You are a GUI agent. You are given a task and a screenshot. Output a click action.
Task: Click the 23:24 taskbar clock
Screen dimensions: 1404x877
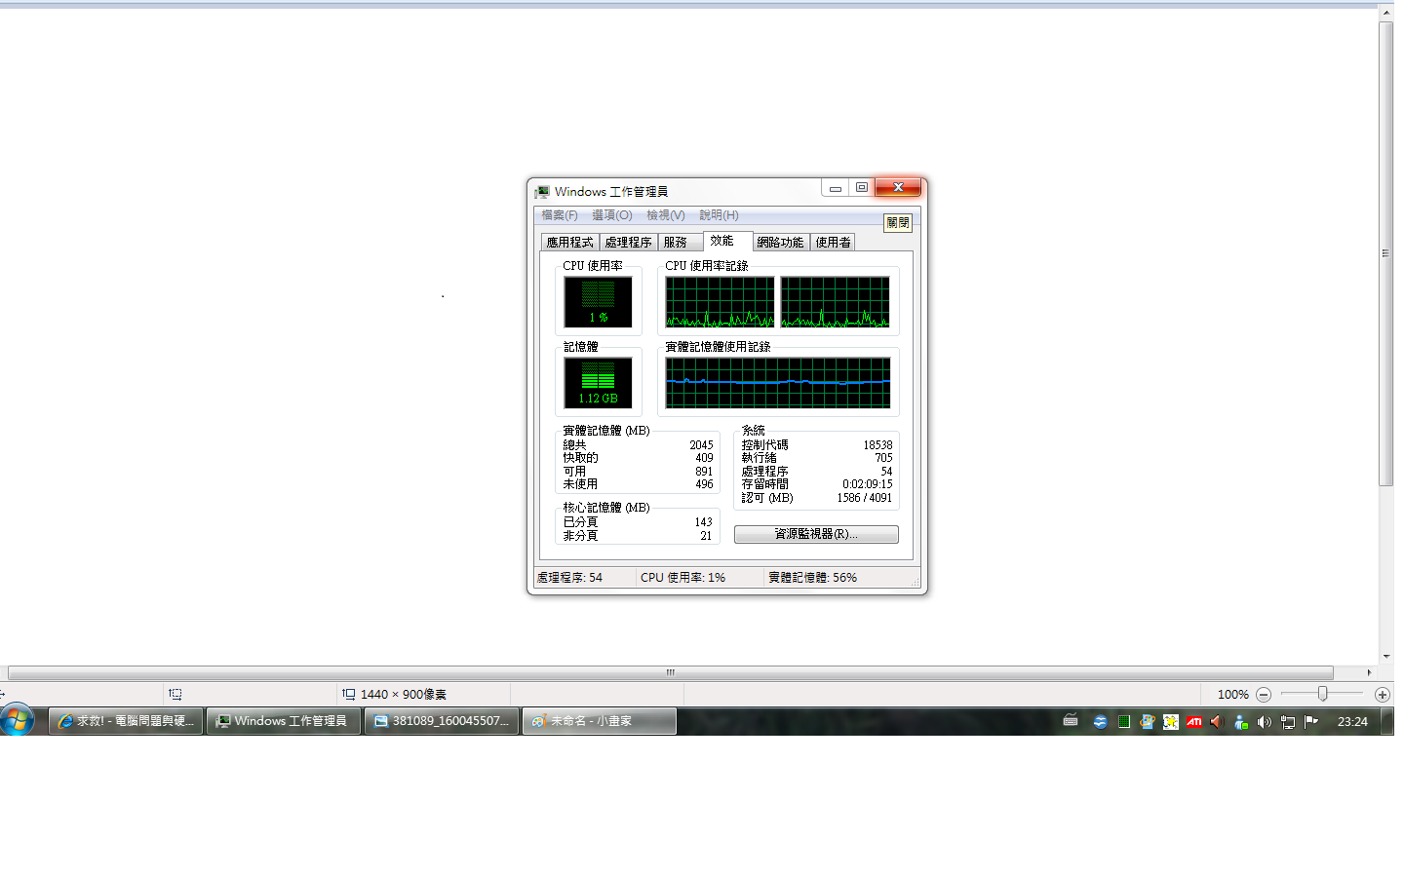(x=1352, y=722)
